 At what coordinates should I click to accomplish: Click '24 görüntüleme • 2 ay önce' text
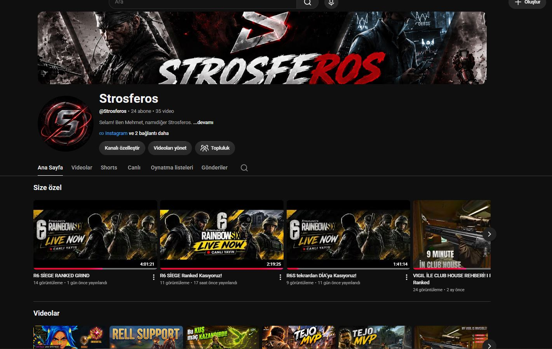[x=439, y=290]
